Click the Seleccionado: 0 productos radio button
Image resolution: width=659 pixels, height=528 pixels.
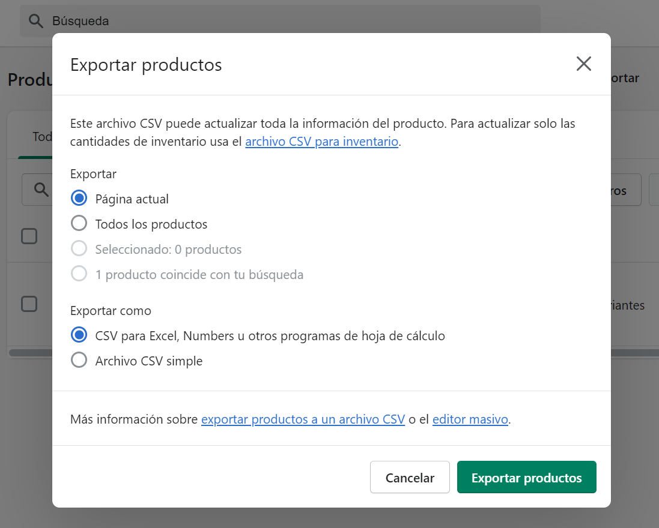(x=79, y=249)
